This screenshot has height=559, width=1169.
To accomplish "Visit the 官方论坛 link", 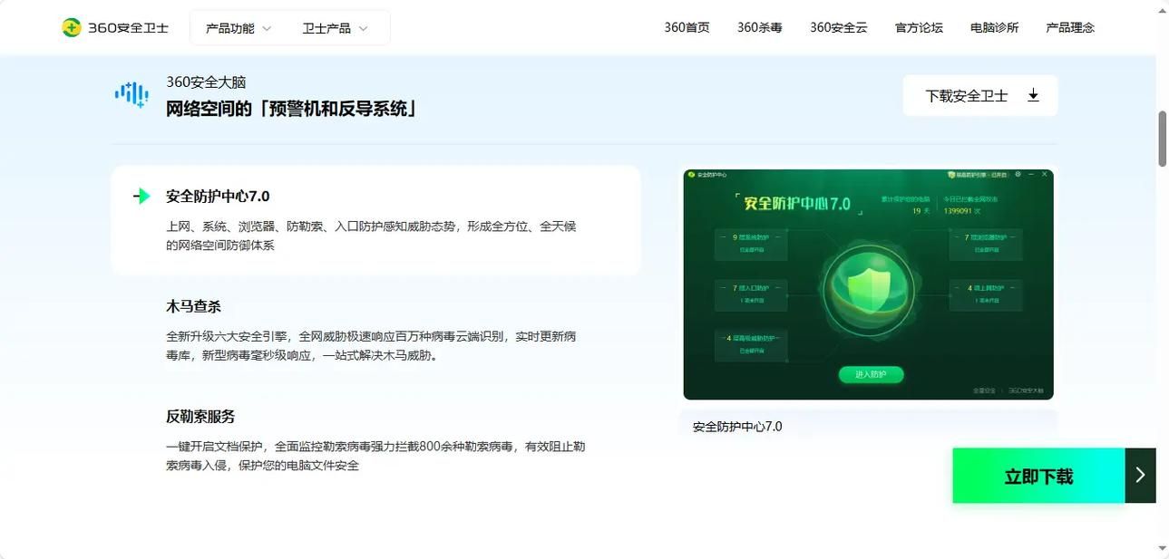I will tap(919, 28).
